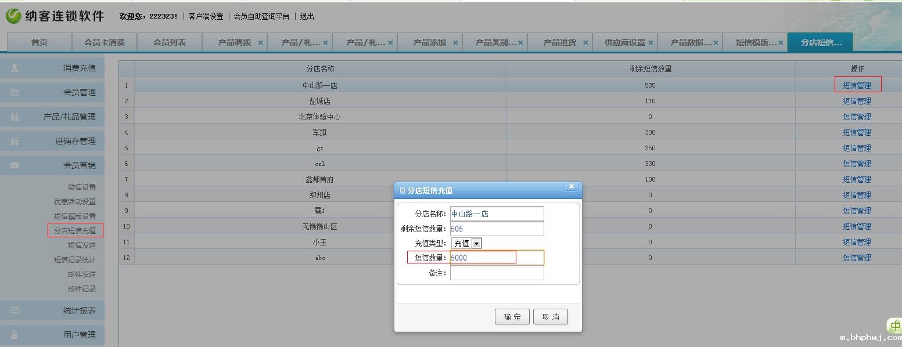
Task: Click 短信管理 for 中山路一店
Action: 857,85
